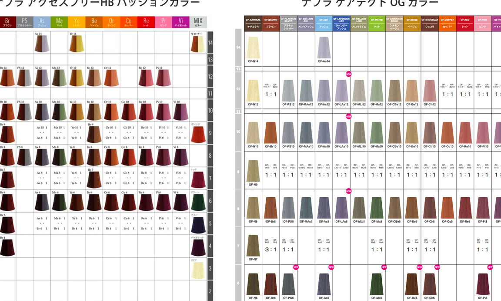Select the OF-As14 ash swatch

coord(324,47)
